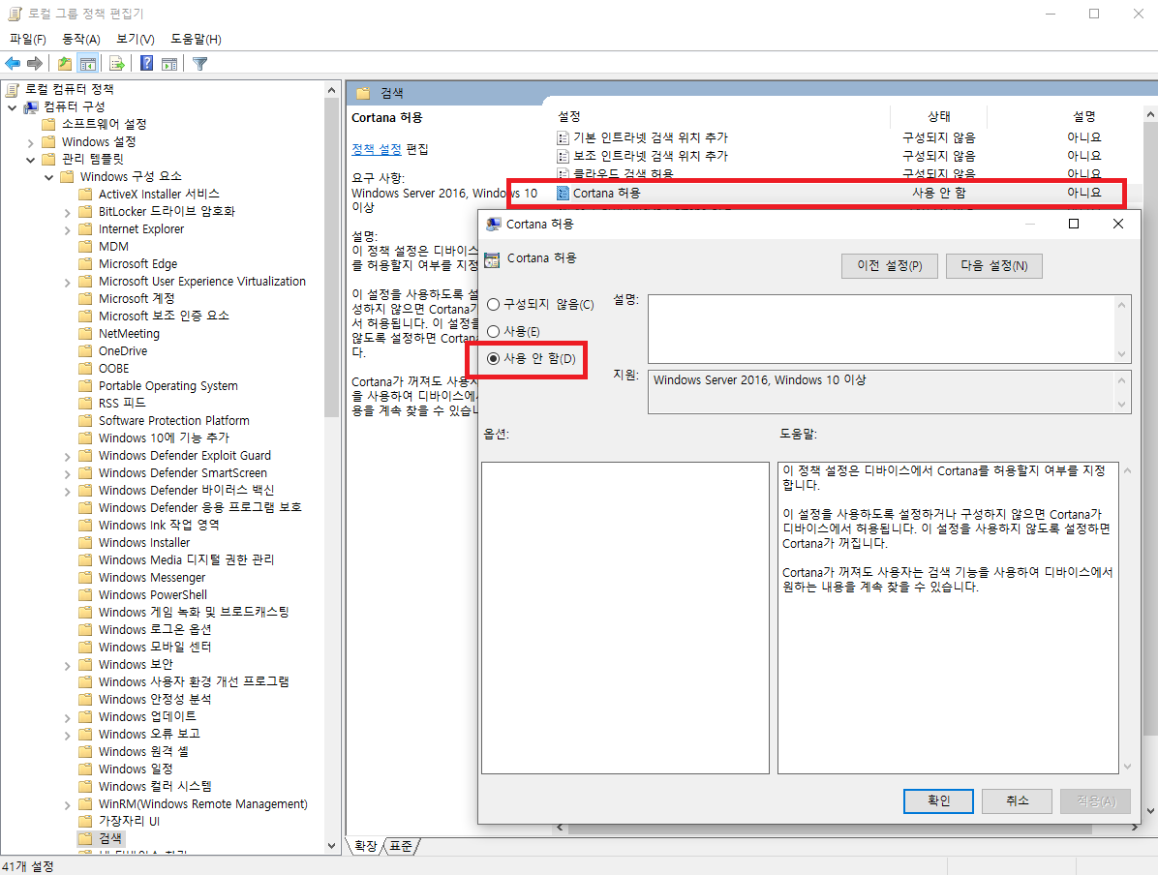This screenshot has width=1158, height=875.
Task: Collapse the 컴퓨터 구성 tree node
Action: [13, 107]
